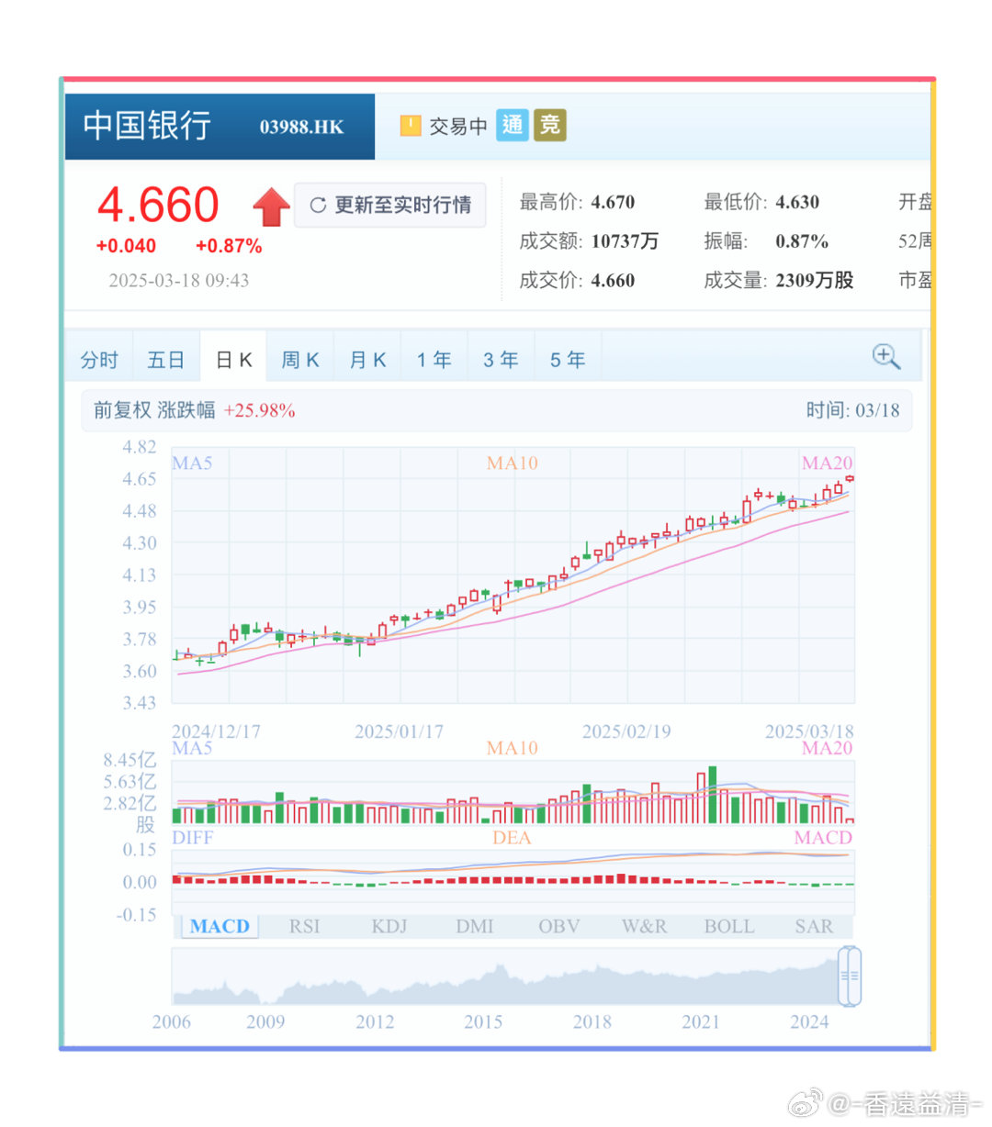Switch to the 分时 tab

(x=99, y=360)
